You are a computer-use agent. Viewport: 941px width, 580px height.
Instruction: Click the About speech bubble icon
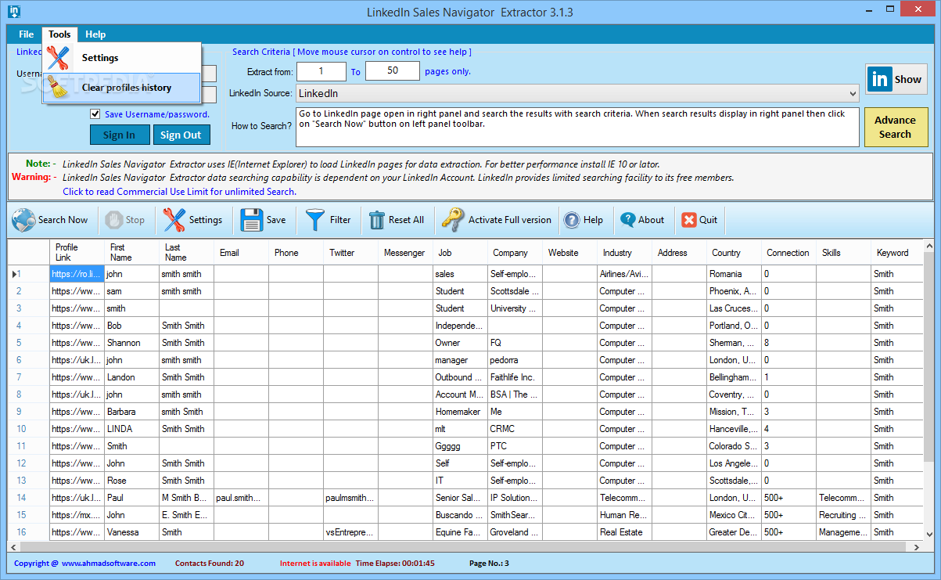pos(627,220)
